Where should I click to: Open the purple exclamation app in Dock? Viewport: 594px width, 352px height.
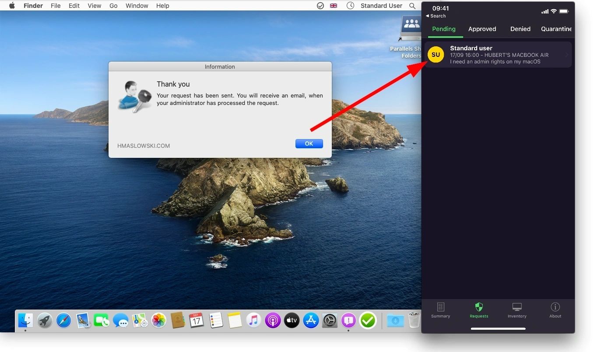348,321
